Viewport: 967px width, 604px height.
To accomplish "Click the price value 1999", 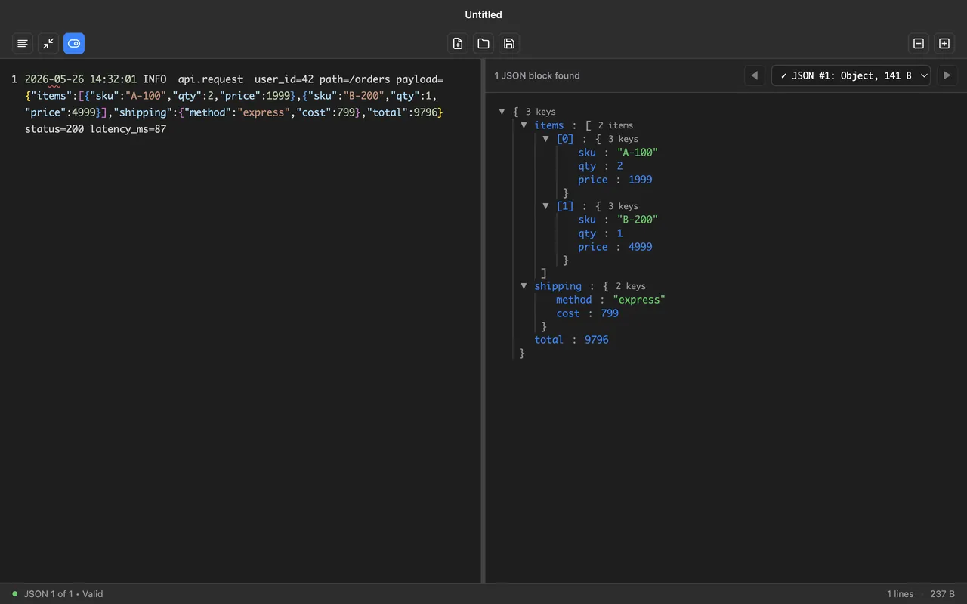I will click(641, 180).
